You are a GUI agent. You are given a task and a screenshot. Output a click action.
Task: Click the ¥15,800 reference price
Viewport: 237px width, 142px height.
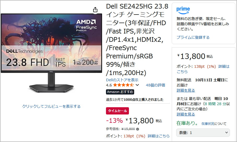click(x=128, y=129)
